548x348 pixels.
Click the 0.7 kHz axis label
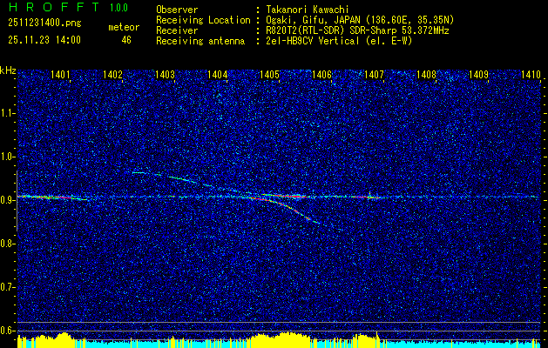coord(8,287)
